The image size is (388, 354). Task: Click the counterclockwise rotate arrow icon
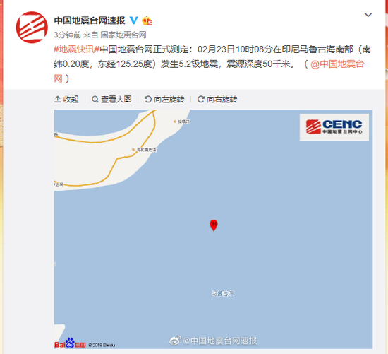(x=147, y=99)
